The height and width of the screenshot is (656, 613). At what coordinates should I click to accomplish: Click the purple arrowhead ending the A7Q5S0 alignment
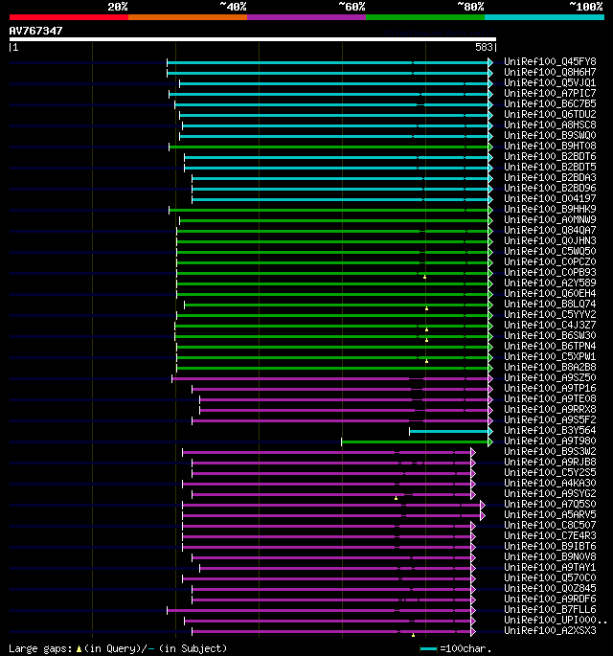(483, 505)
